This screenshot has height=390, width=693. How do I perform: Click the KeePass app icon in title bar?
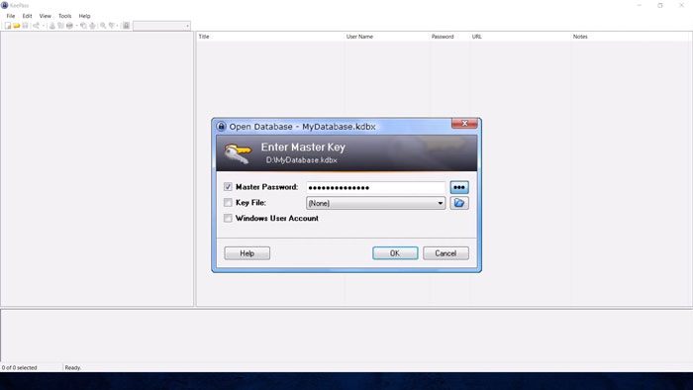pos(4,5)
